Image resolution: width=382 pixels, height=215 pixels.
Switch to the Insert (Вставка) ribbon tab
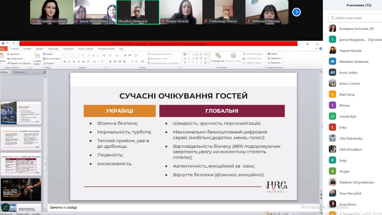[x=27, y=49]
